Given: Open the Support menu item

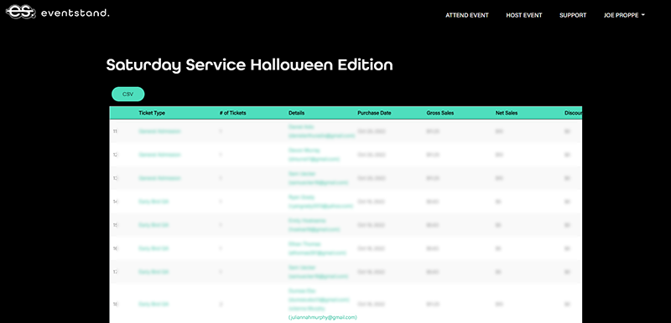Looking at the screenshot, I should [x=573, y=15].
